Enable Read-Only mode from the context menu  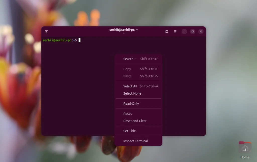coord(131,103)
